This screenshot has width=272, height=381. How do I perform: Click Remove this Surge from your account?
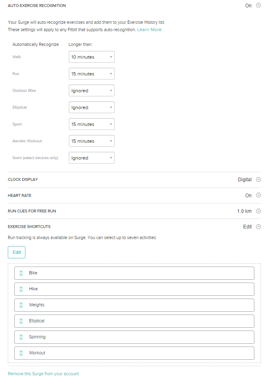click(43, 374)
